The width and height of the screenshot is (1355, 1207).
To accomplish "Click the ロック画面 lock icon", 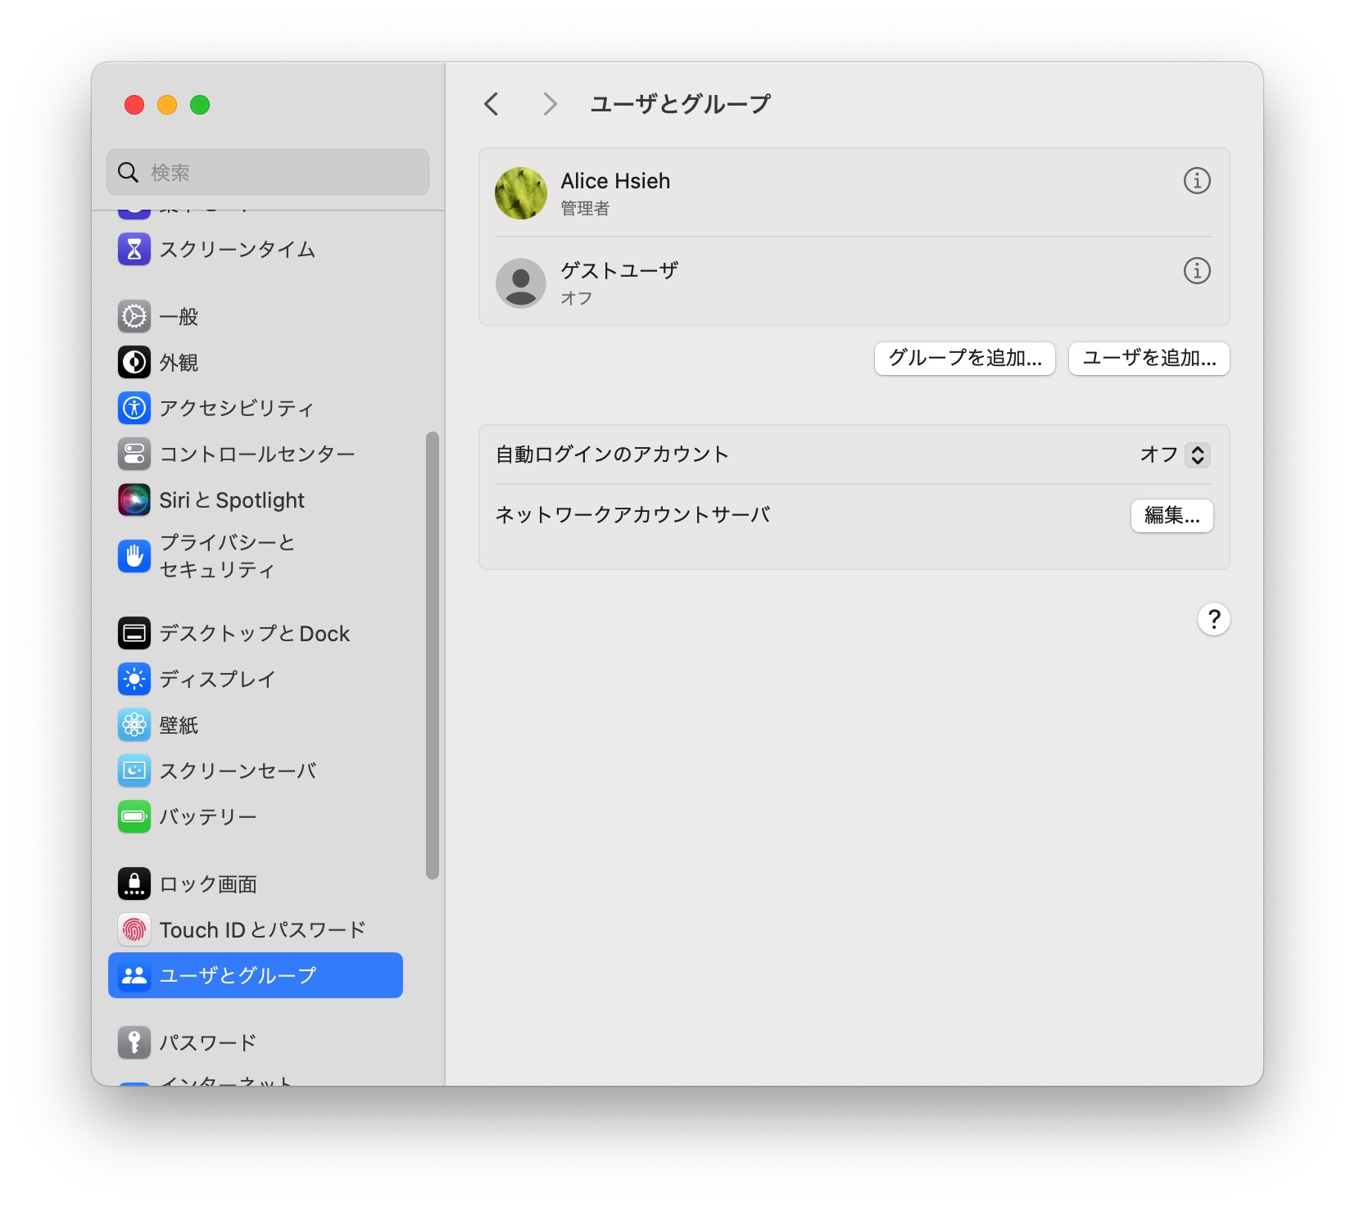I will 134,884.
